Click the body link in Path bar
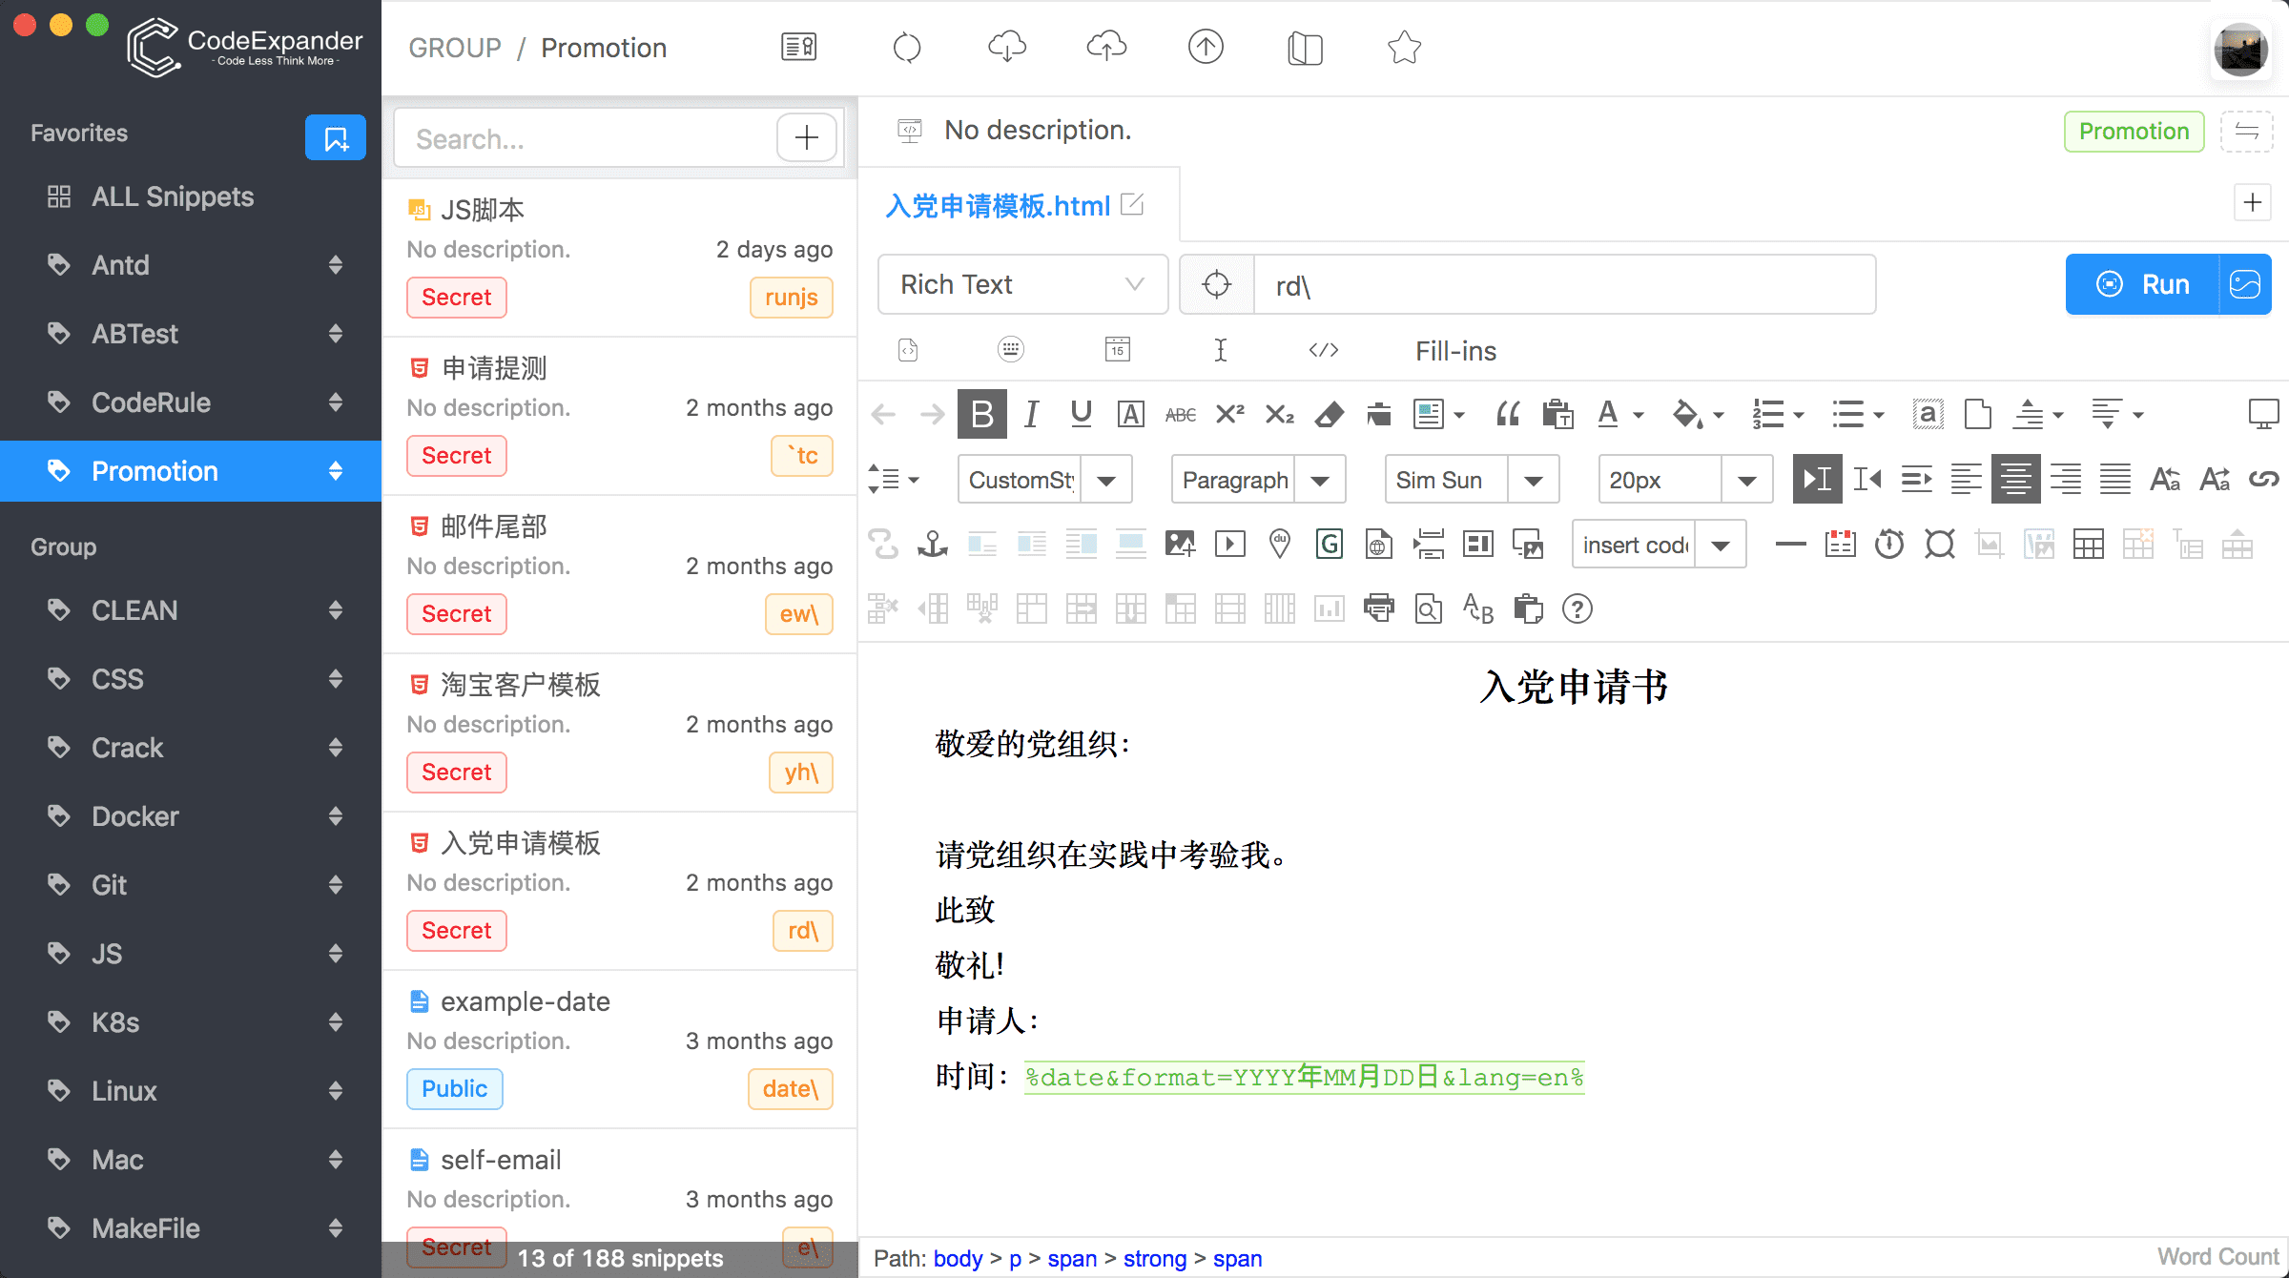 tap(958, 1259)
